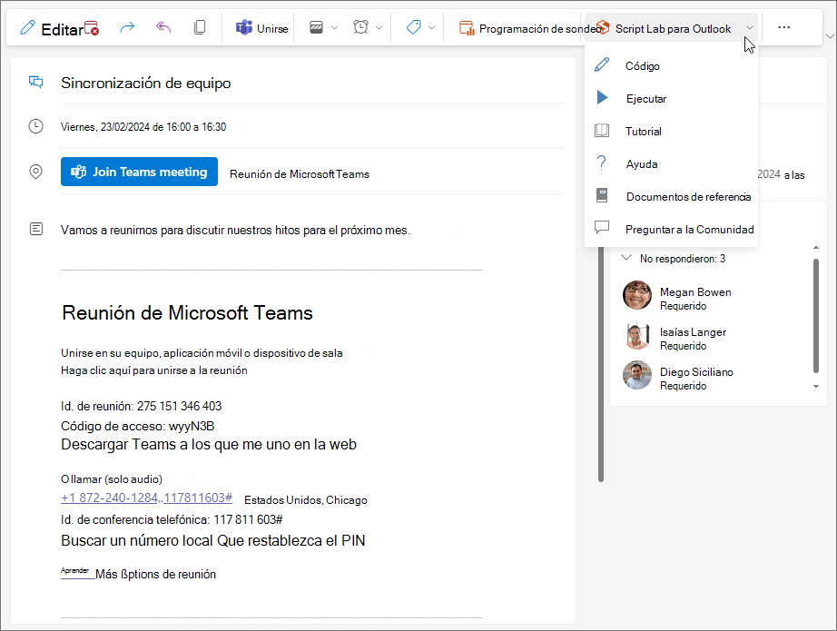This screenshot has height=631, width=837.
Task: Click Id. de reunión 275 151 346 403
Action: [141, 406]
